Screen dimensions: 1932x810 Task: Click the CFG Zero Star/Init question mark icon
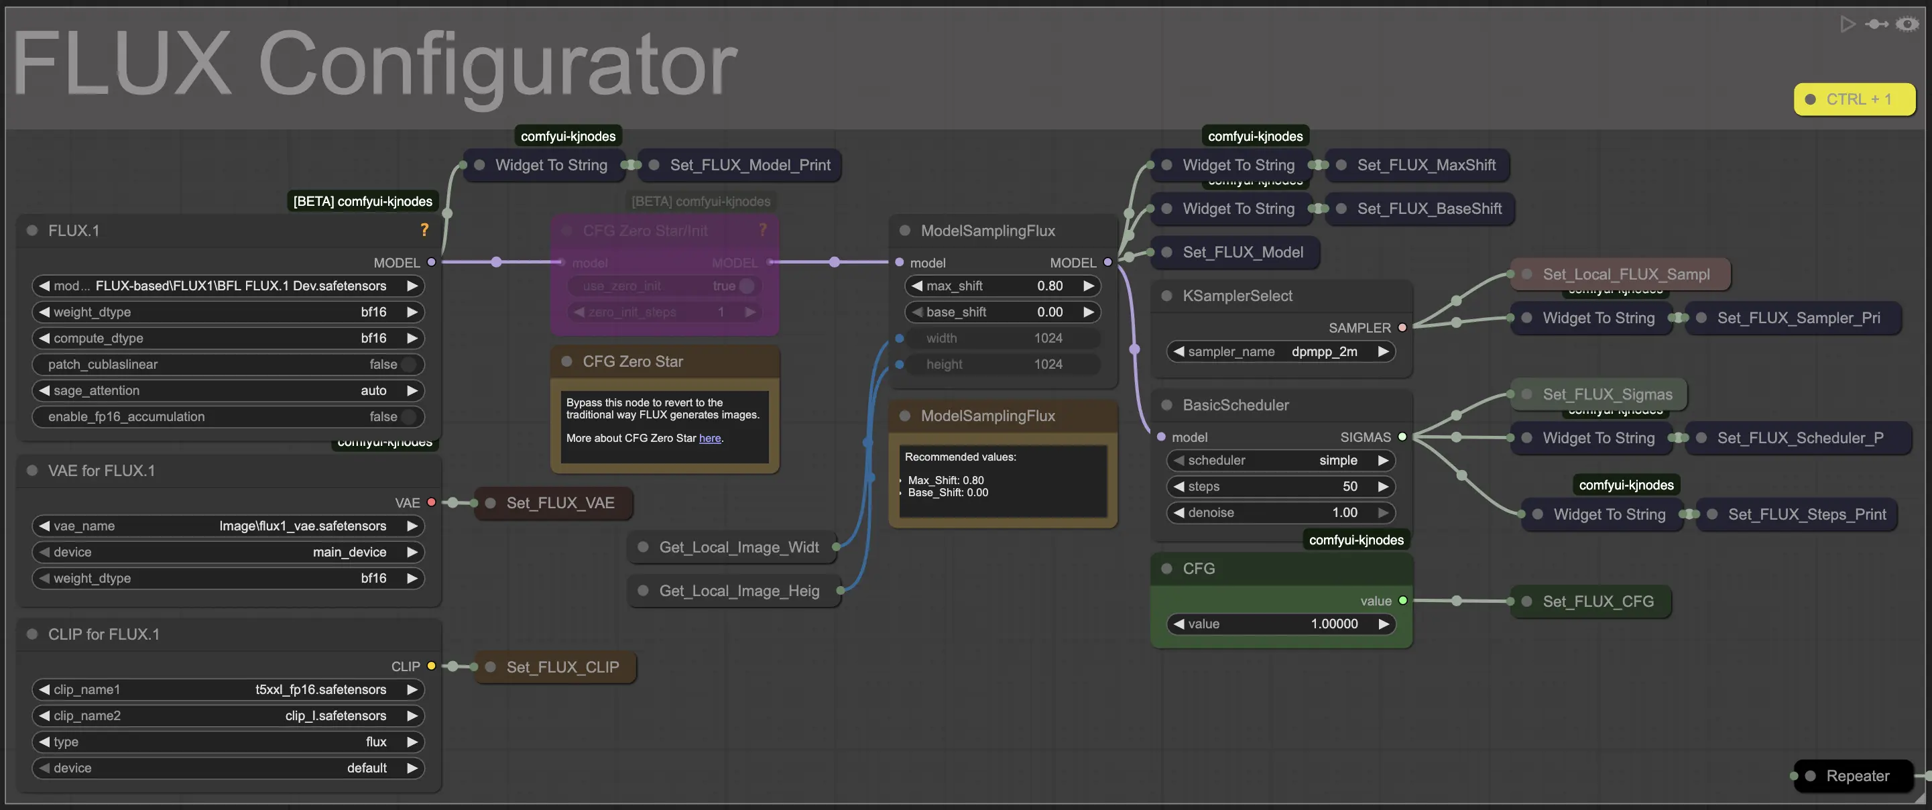(x=763, y=229)
